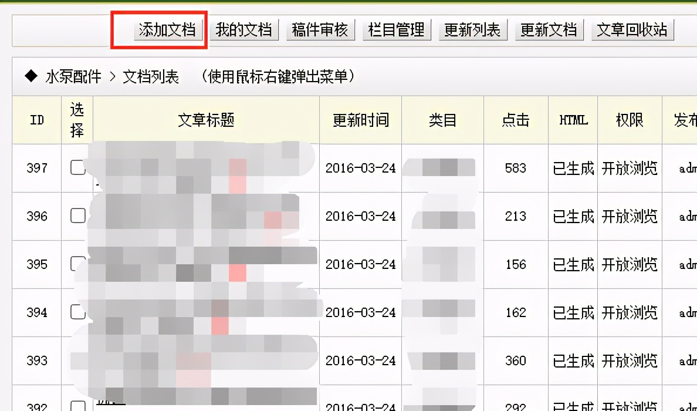The image size is (697, 411).
Task: Click 开放浏览 permission for article 396
Action: (x=629, y=215)
